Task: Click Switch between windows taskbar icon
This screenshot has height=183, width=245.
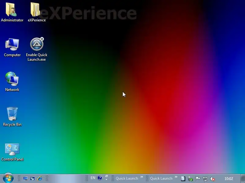Action: click(x=32, y=178)
